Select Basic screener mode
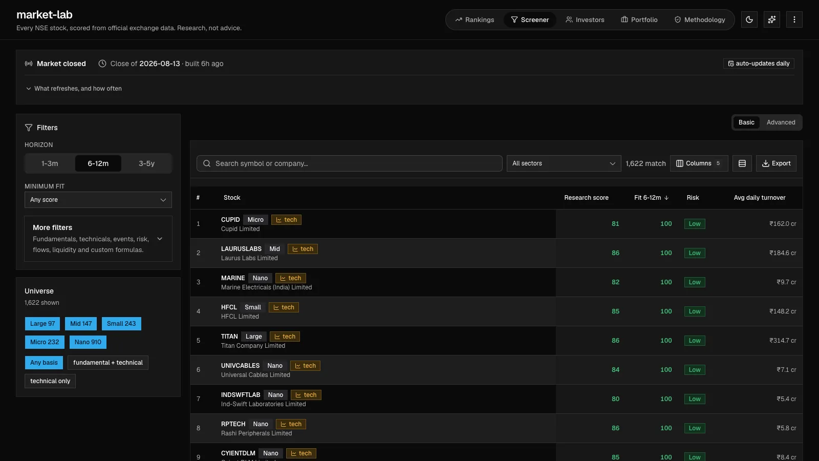Image resolution: width=819 pixels, height=461 pixels. [746, 122]
